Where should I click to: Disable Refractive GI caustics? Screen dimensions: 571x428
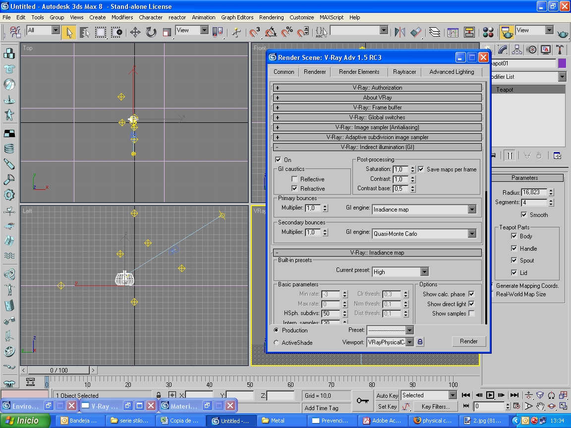coord(294,189)
